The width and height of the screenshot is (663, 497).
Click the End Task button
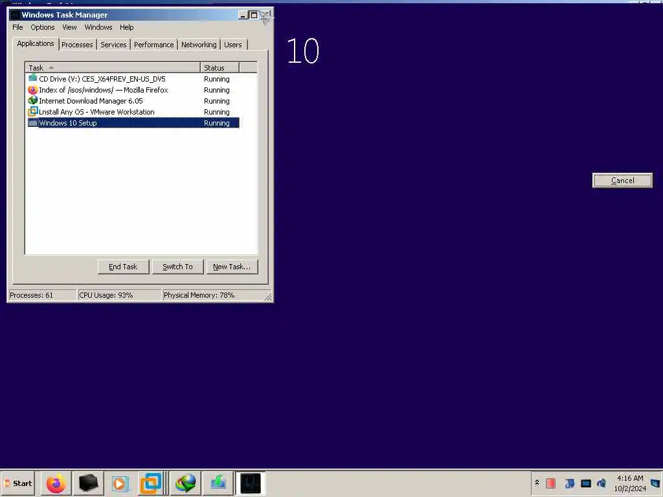tap(123, 267)
